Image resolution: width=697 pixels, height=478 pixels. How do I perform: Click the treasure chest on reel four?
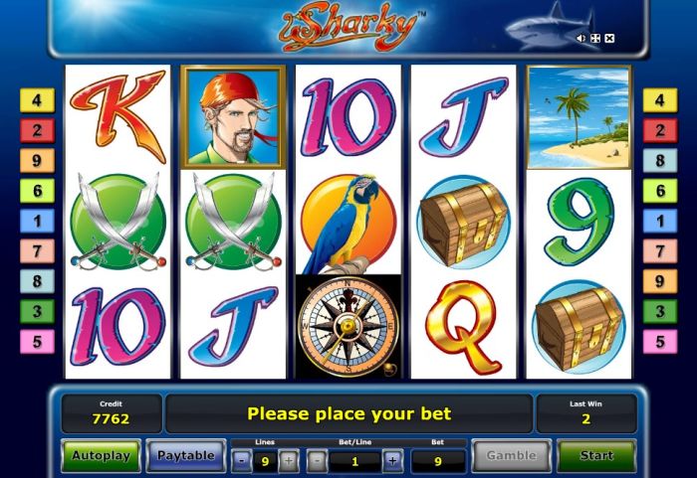464,223
